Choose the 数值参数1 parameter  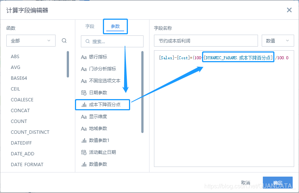(99, 140)
